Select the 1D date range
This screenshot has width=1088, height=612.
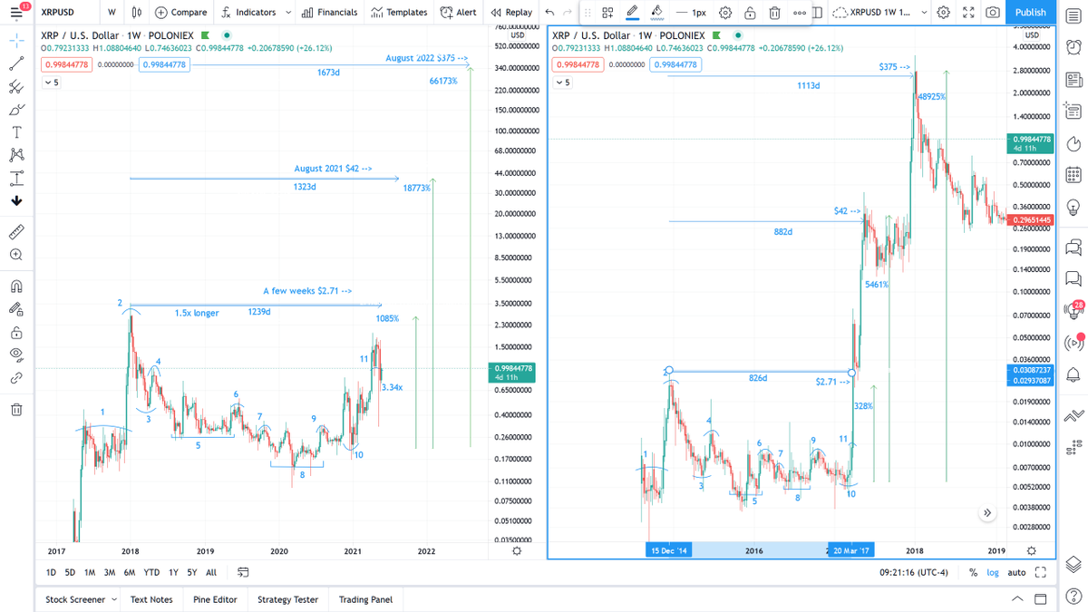click(51, 572)
